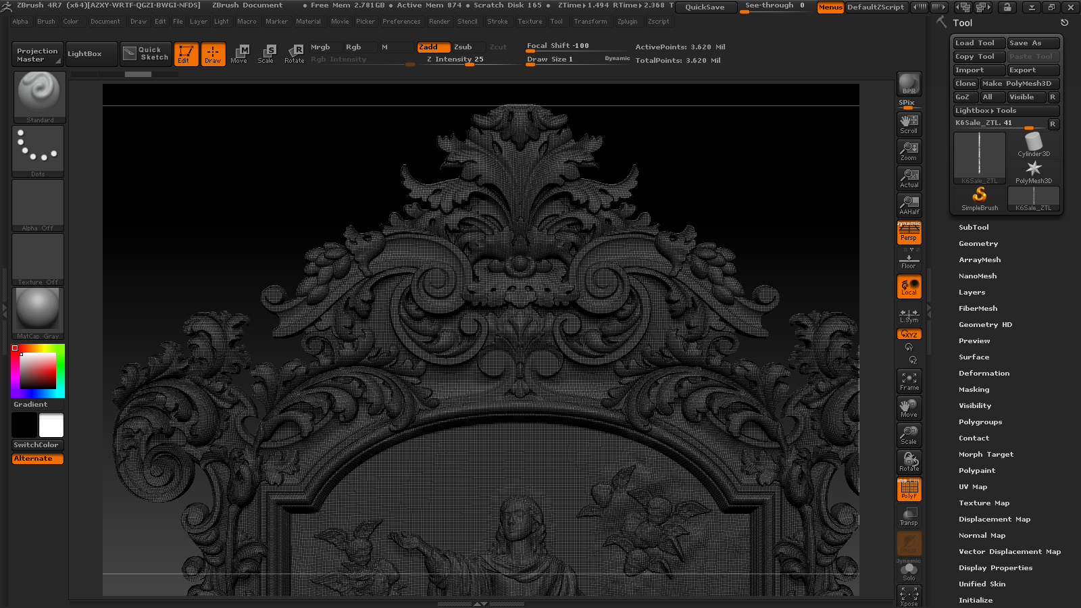Open the Quick Sketch tool
The height and width of the screenshot is (608, 1081).
pos(146,53)
